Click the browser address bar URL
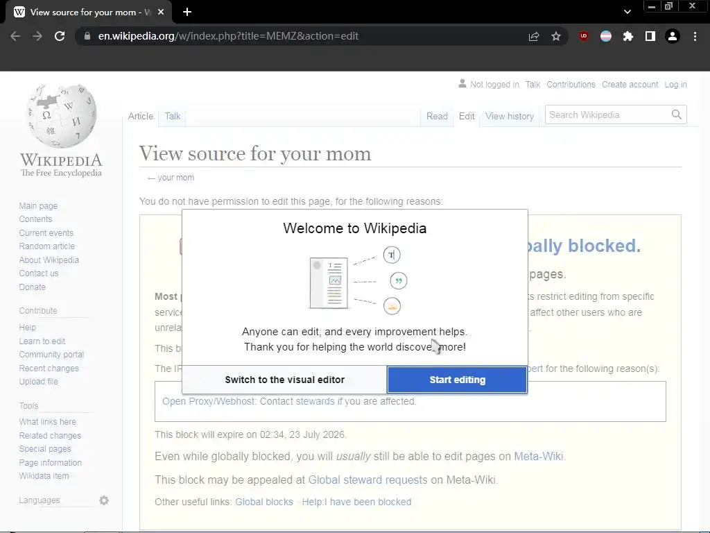Viewport: 710px width, 533px height. tap(228, 36)
